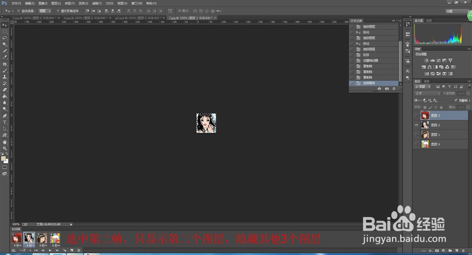Switch to 3.jpg document tab
The height and width of the screenshot is (255, 472).
tap(36, 18)
